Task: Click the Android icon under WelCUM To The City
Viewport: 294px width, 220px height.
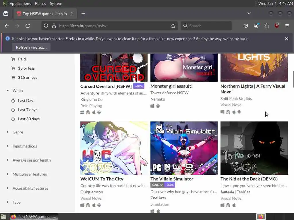Action: (99, 205)
